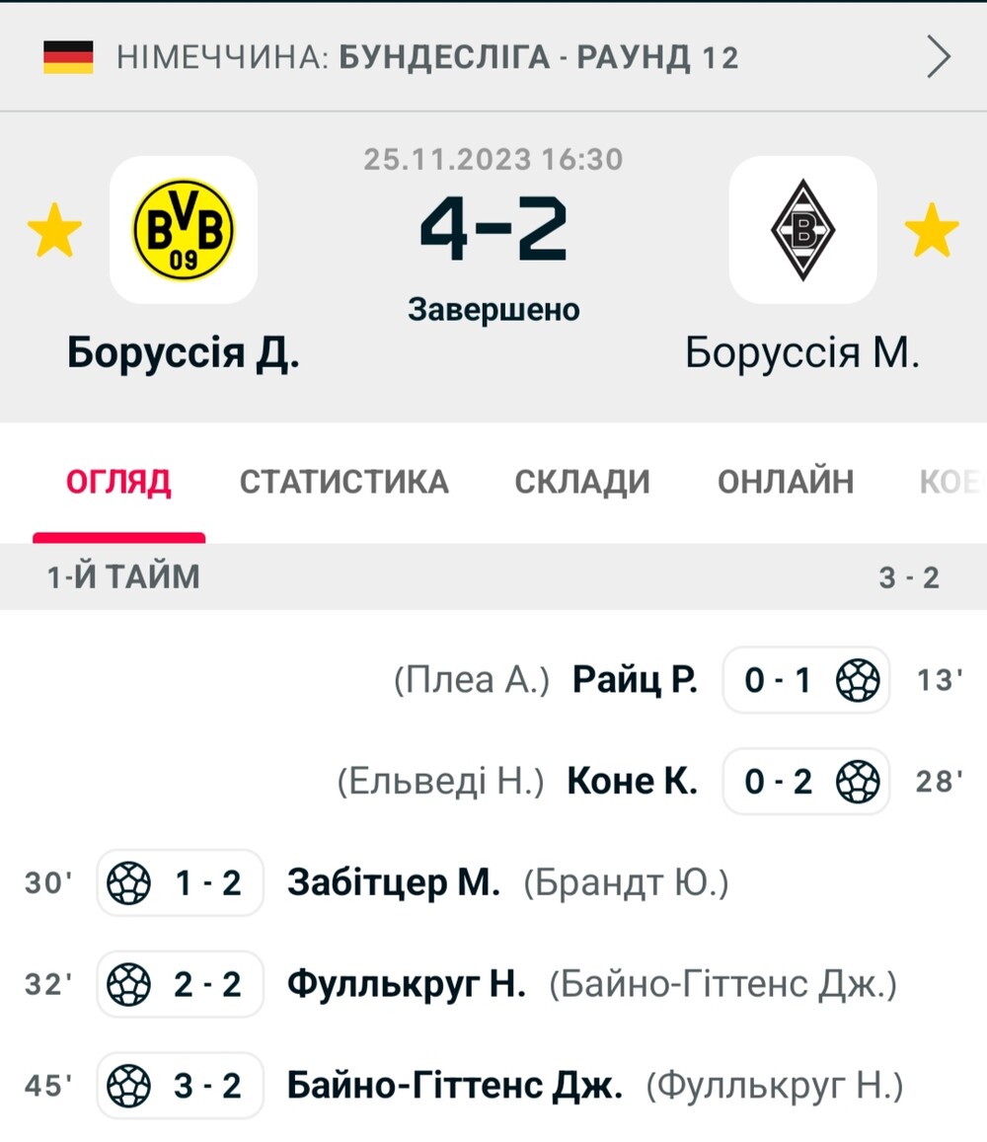Open the Боруссія М. team name
This screenshot has width=987, height=1142.
pyautogui.click(x=802, y=352)
